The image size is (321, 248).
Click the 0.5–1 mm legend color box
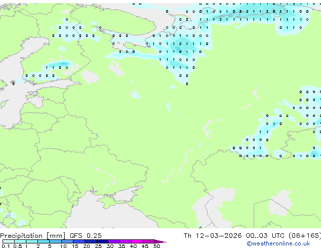[x=20, y=241]
